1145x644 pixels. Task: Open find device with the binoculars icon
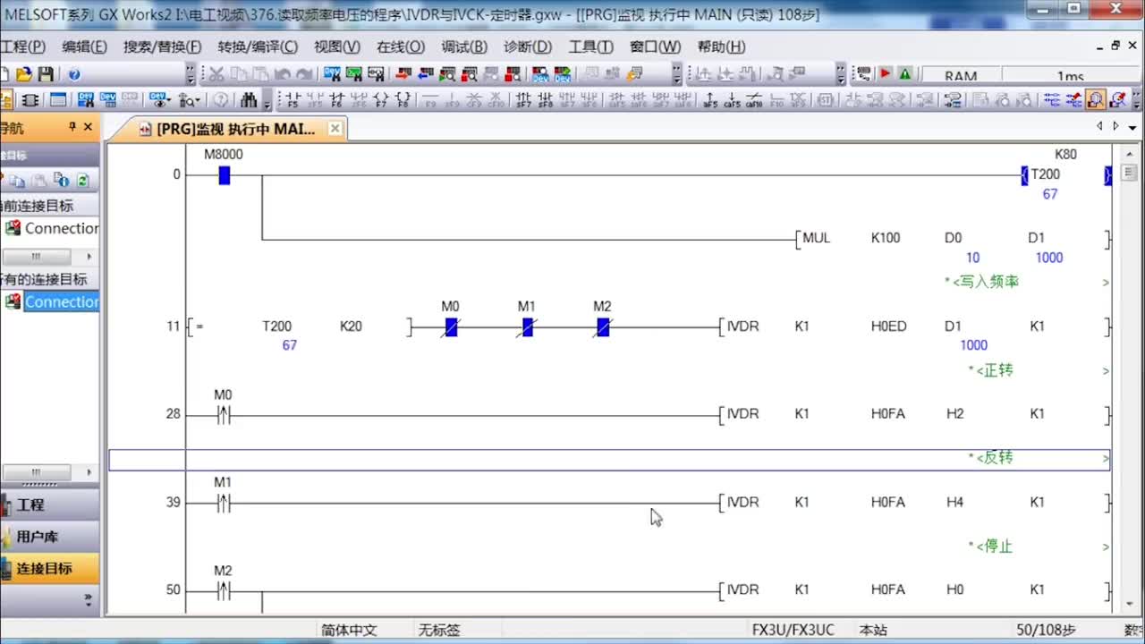click(x=249, y=99)
